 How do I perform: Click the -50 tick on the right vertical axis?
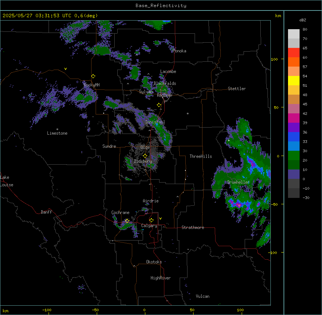pos(274,204)
